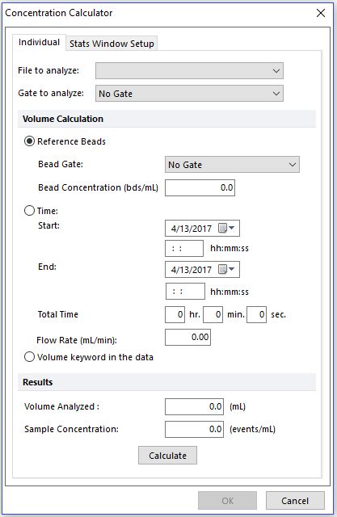Click the Bead Concentration input field

200,187
